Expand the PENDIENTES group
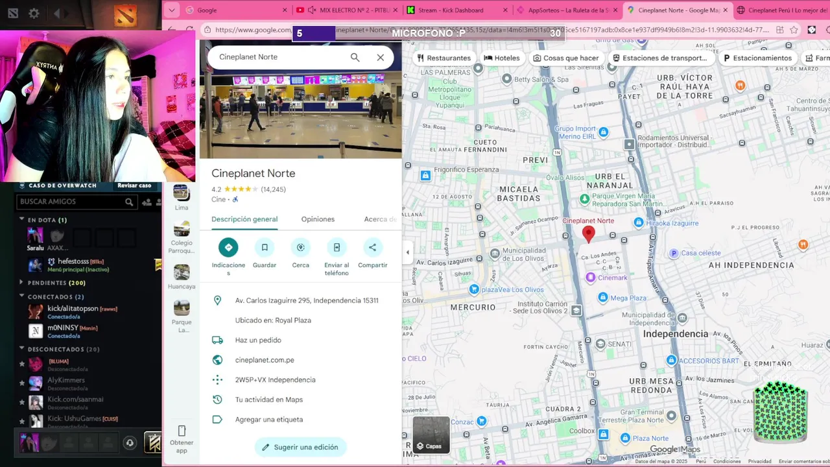830x467 pixels. [21, 283]
